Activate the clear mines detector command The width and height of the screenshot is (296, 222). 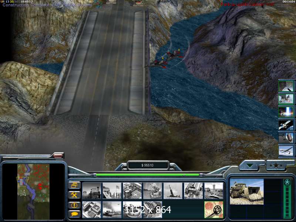(x=214, y=209)
